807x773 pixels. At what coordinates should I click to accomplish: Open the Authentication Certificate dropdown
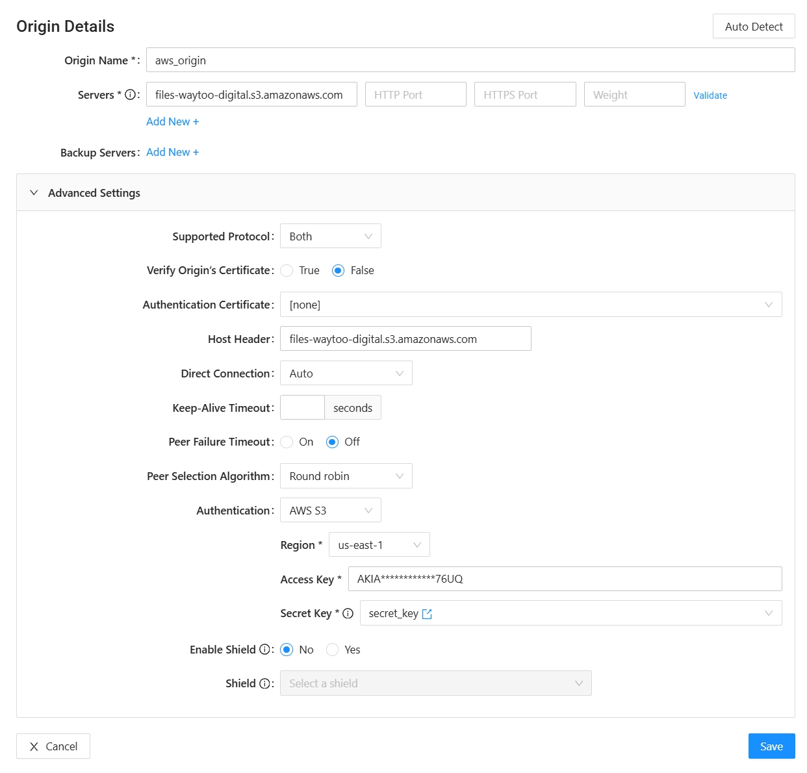click(531, 305)
